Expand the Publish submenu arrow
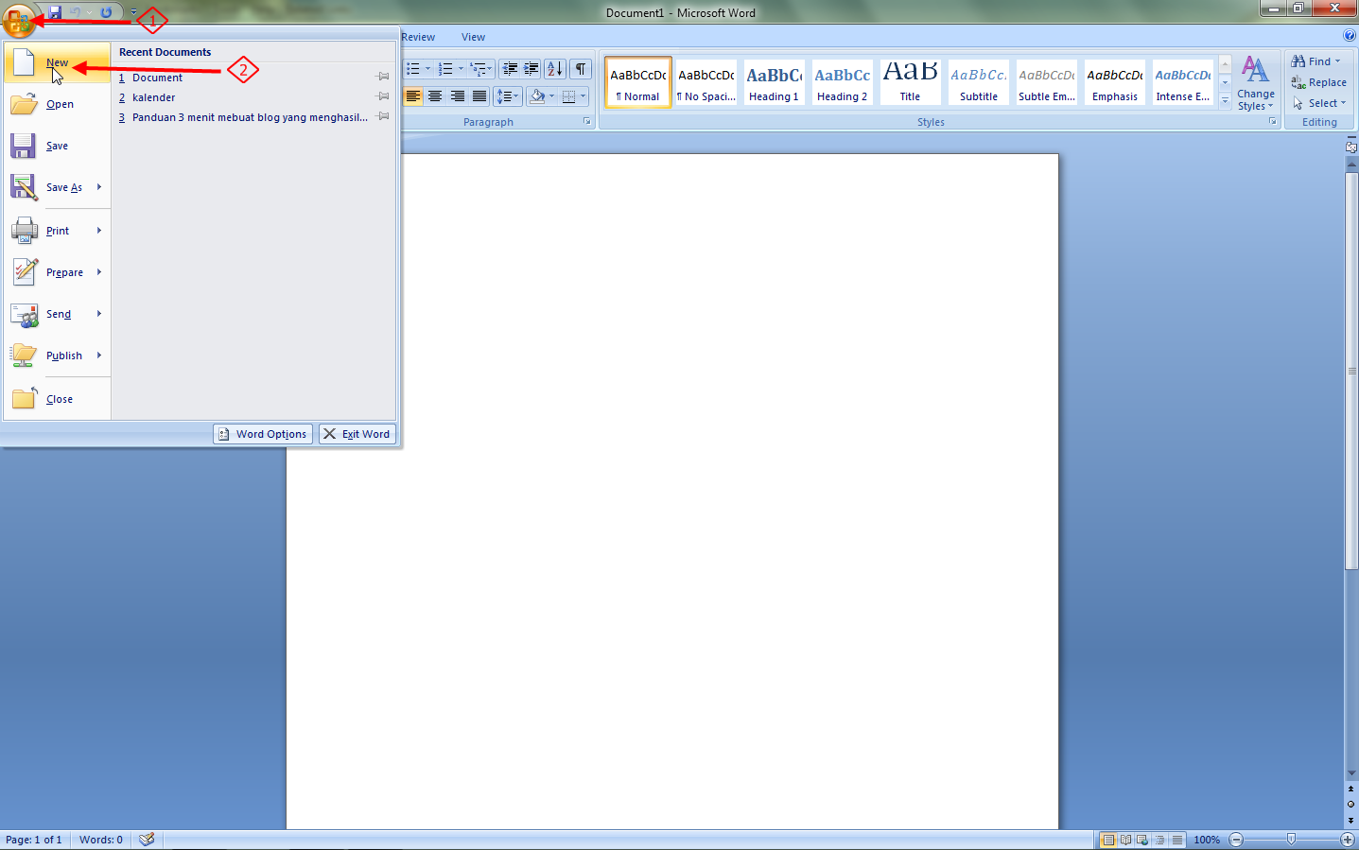 99,356
